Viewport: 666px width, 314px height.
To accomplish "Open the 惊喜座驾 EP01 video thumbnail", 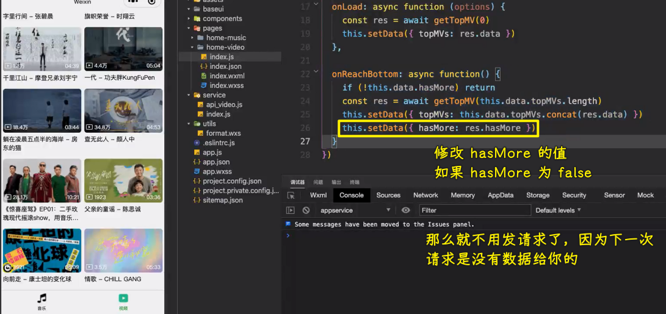I will click(42, 180).
